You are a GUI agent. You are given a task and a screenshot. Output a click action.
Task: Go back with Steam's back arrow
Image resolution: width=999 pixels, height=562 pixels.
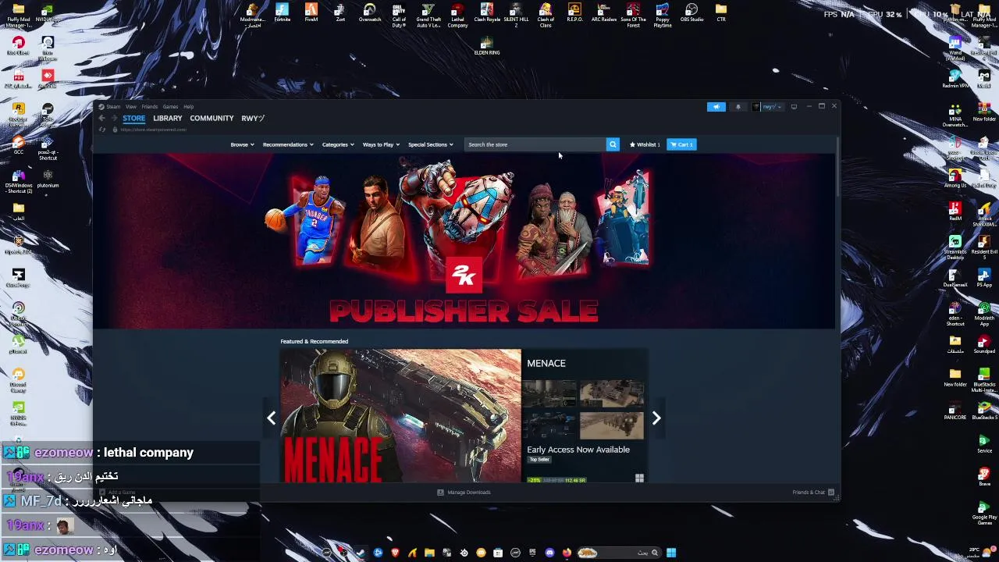[101, 119]
